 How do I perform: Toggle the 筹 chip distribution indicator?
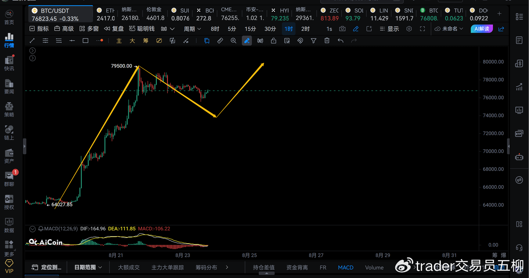tap(146, 41)
